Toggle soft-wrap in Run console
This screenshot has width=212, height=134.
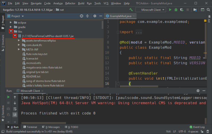coord(15,109)
